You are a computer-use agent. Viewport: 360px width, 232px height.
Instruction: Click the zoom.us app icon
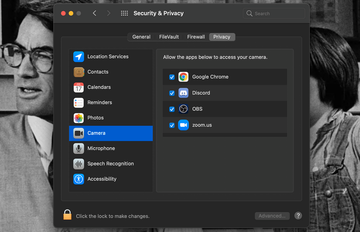click(183, 125)
